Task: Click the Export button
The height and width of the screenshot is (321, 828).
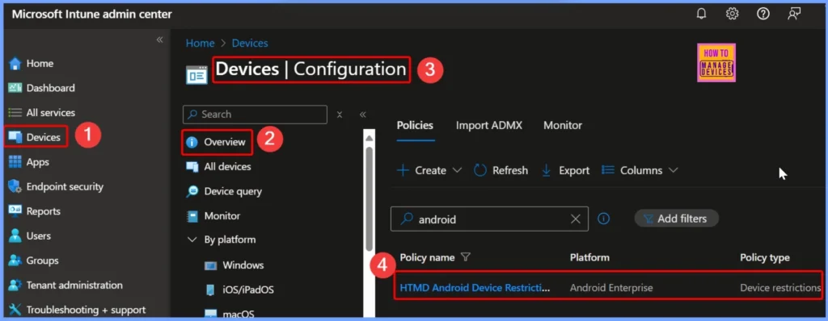Action: 565,170
